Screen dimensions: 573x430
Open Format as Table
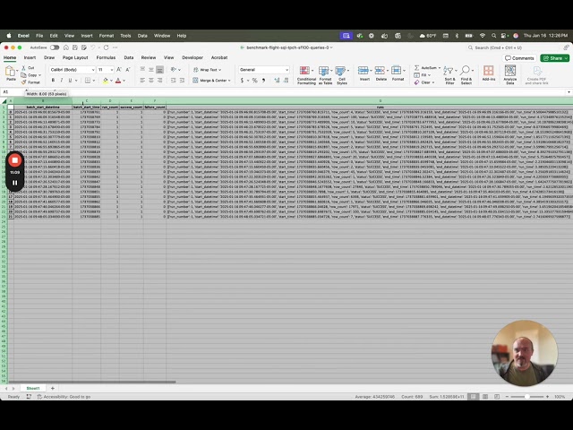point(325,75)
